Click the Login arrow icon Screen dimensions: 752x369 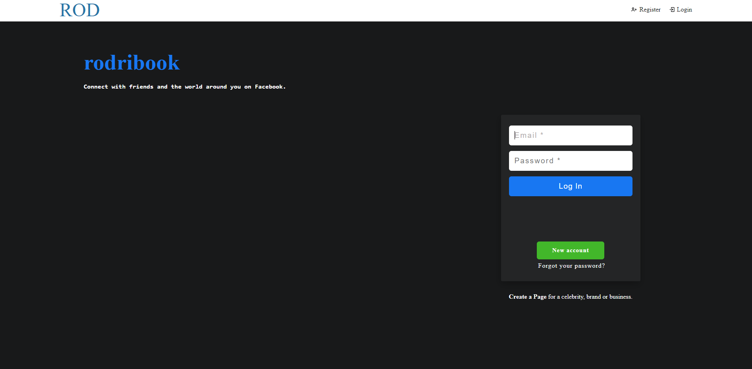(672, 10)
